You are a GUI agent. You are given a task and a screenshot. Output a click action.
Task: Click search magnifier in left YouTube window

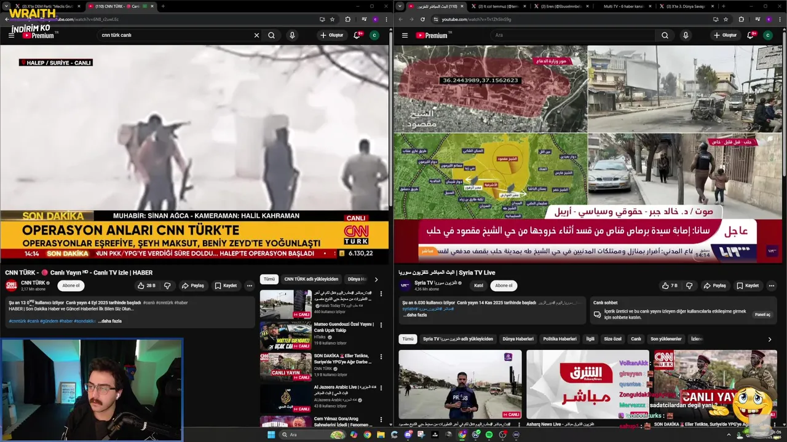[271, 35]
